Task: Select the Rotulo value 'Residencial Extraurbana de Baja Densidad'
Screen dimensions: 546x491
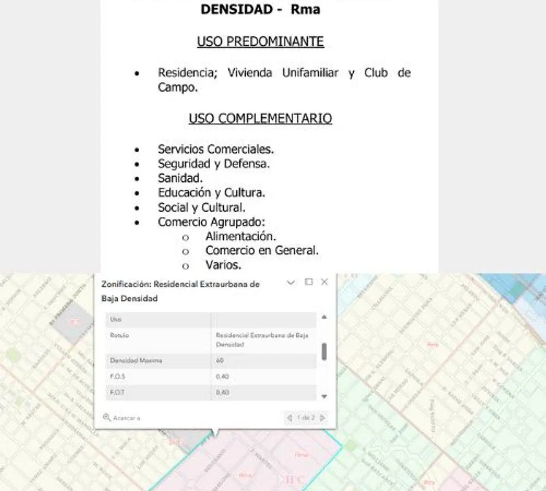Action: [x=262, y=340]
